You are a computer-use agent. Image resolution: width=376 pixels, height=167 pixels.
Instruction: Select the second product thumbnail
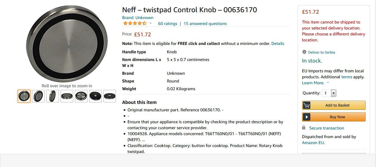tap(38, 96)
